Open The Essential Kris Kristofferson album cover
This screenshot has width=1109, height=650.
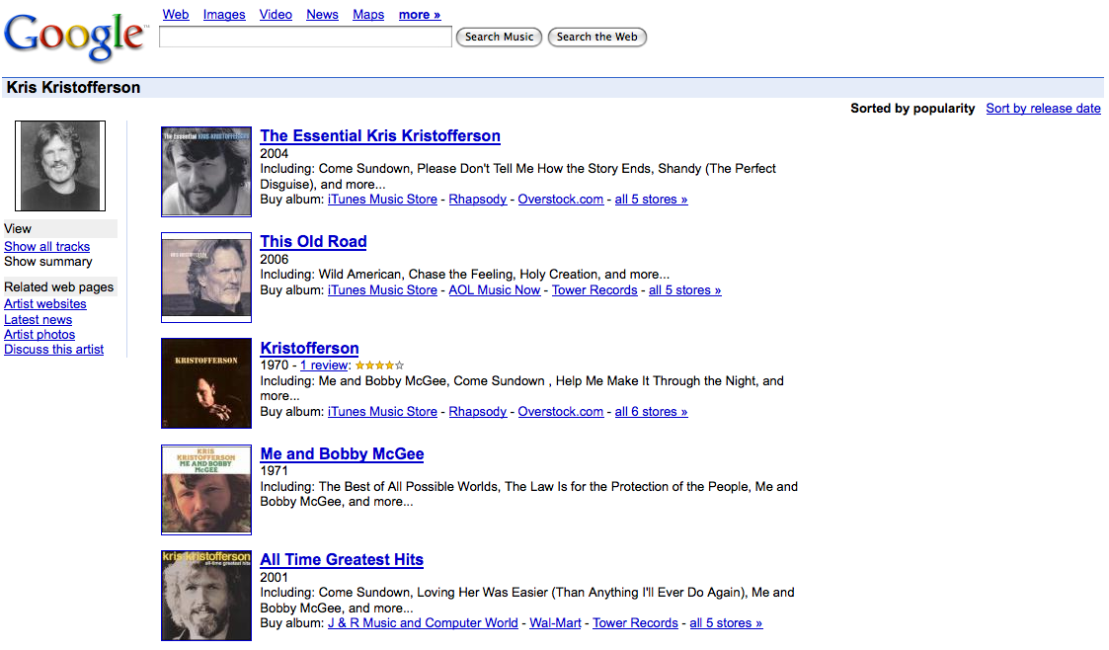(x=206, y=171)
